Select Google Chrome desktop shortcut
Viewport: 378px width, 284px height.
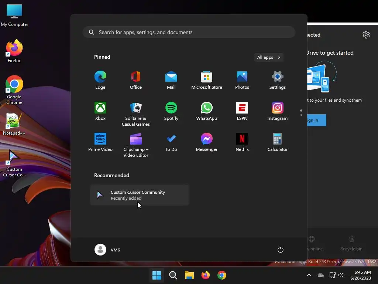pos(14,90)
